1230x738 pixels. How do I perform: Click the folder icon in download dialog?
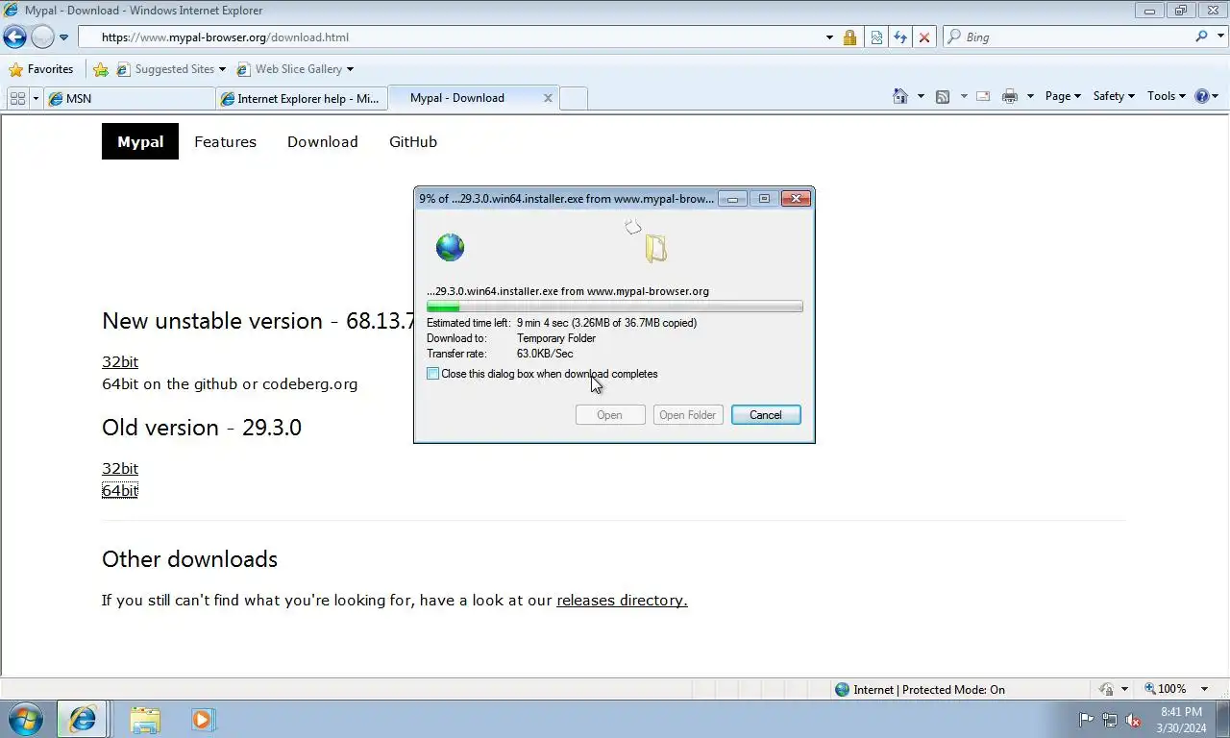655,249
